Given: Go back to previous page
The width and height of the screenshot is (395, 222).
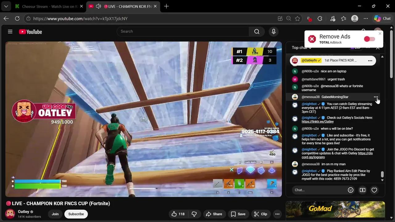Looking at the screenshot, I should (x=6, y=18).
